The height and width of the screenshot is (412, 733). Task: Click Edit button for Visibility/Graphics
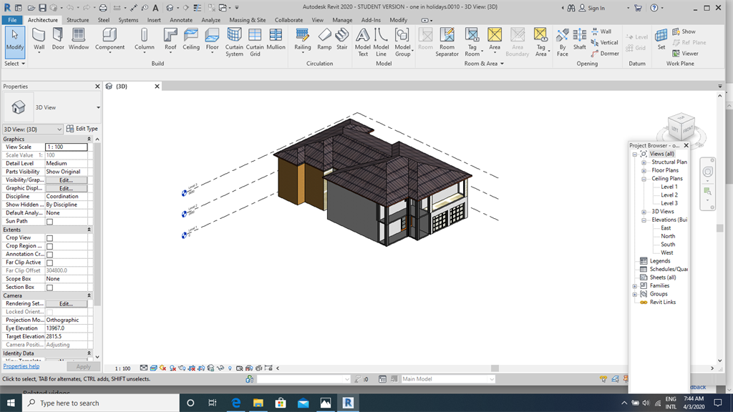(x=66, y=180)
